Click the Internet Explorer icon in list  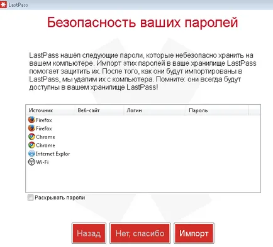click(31, 154)
